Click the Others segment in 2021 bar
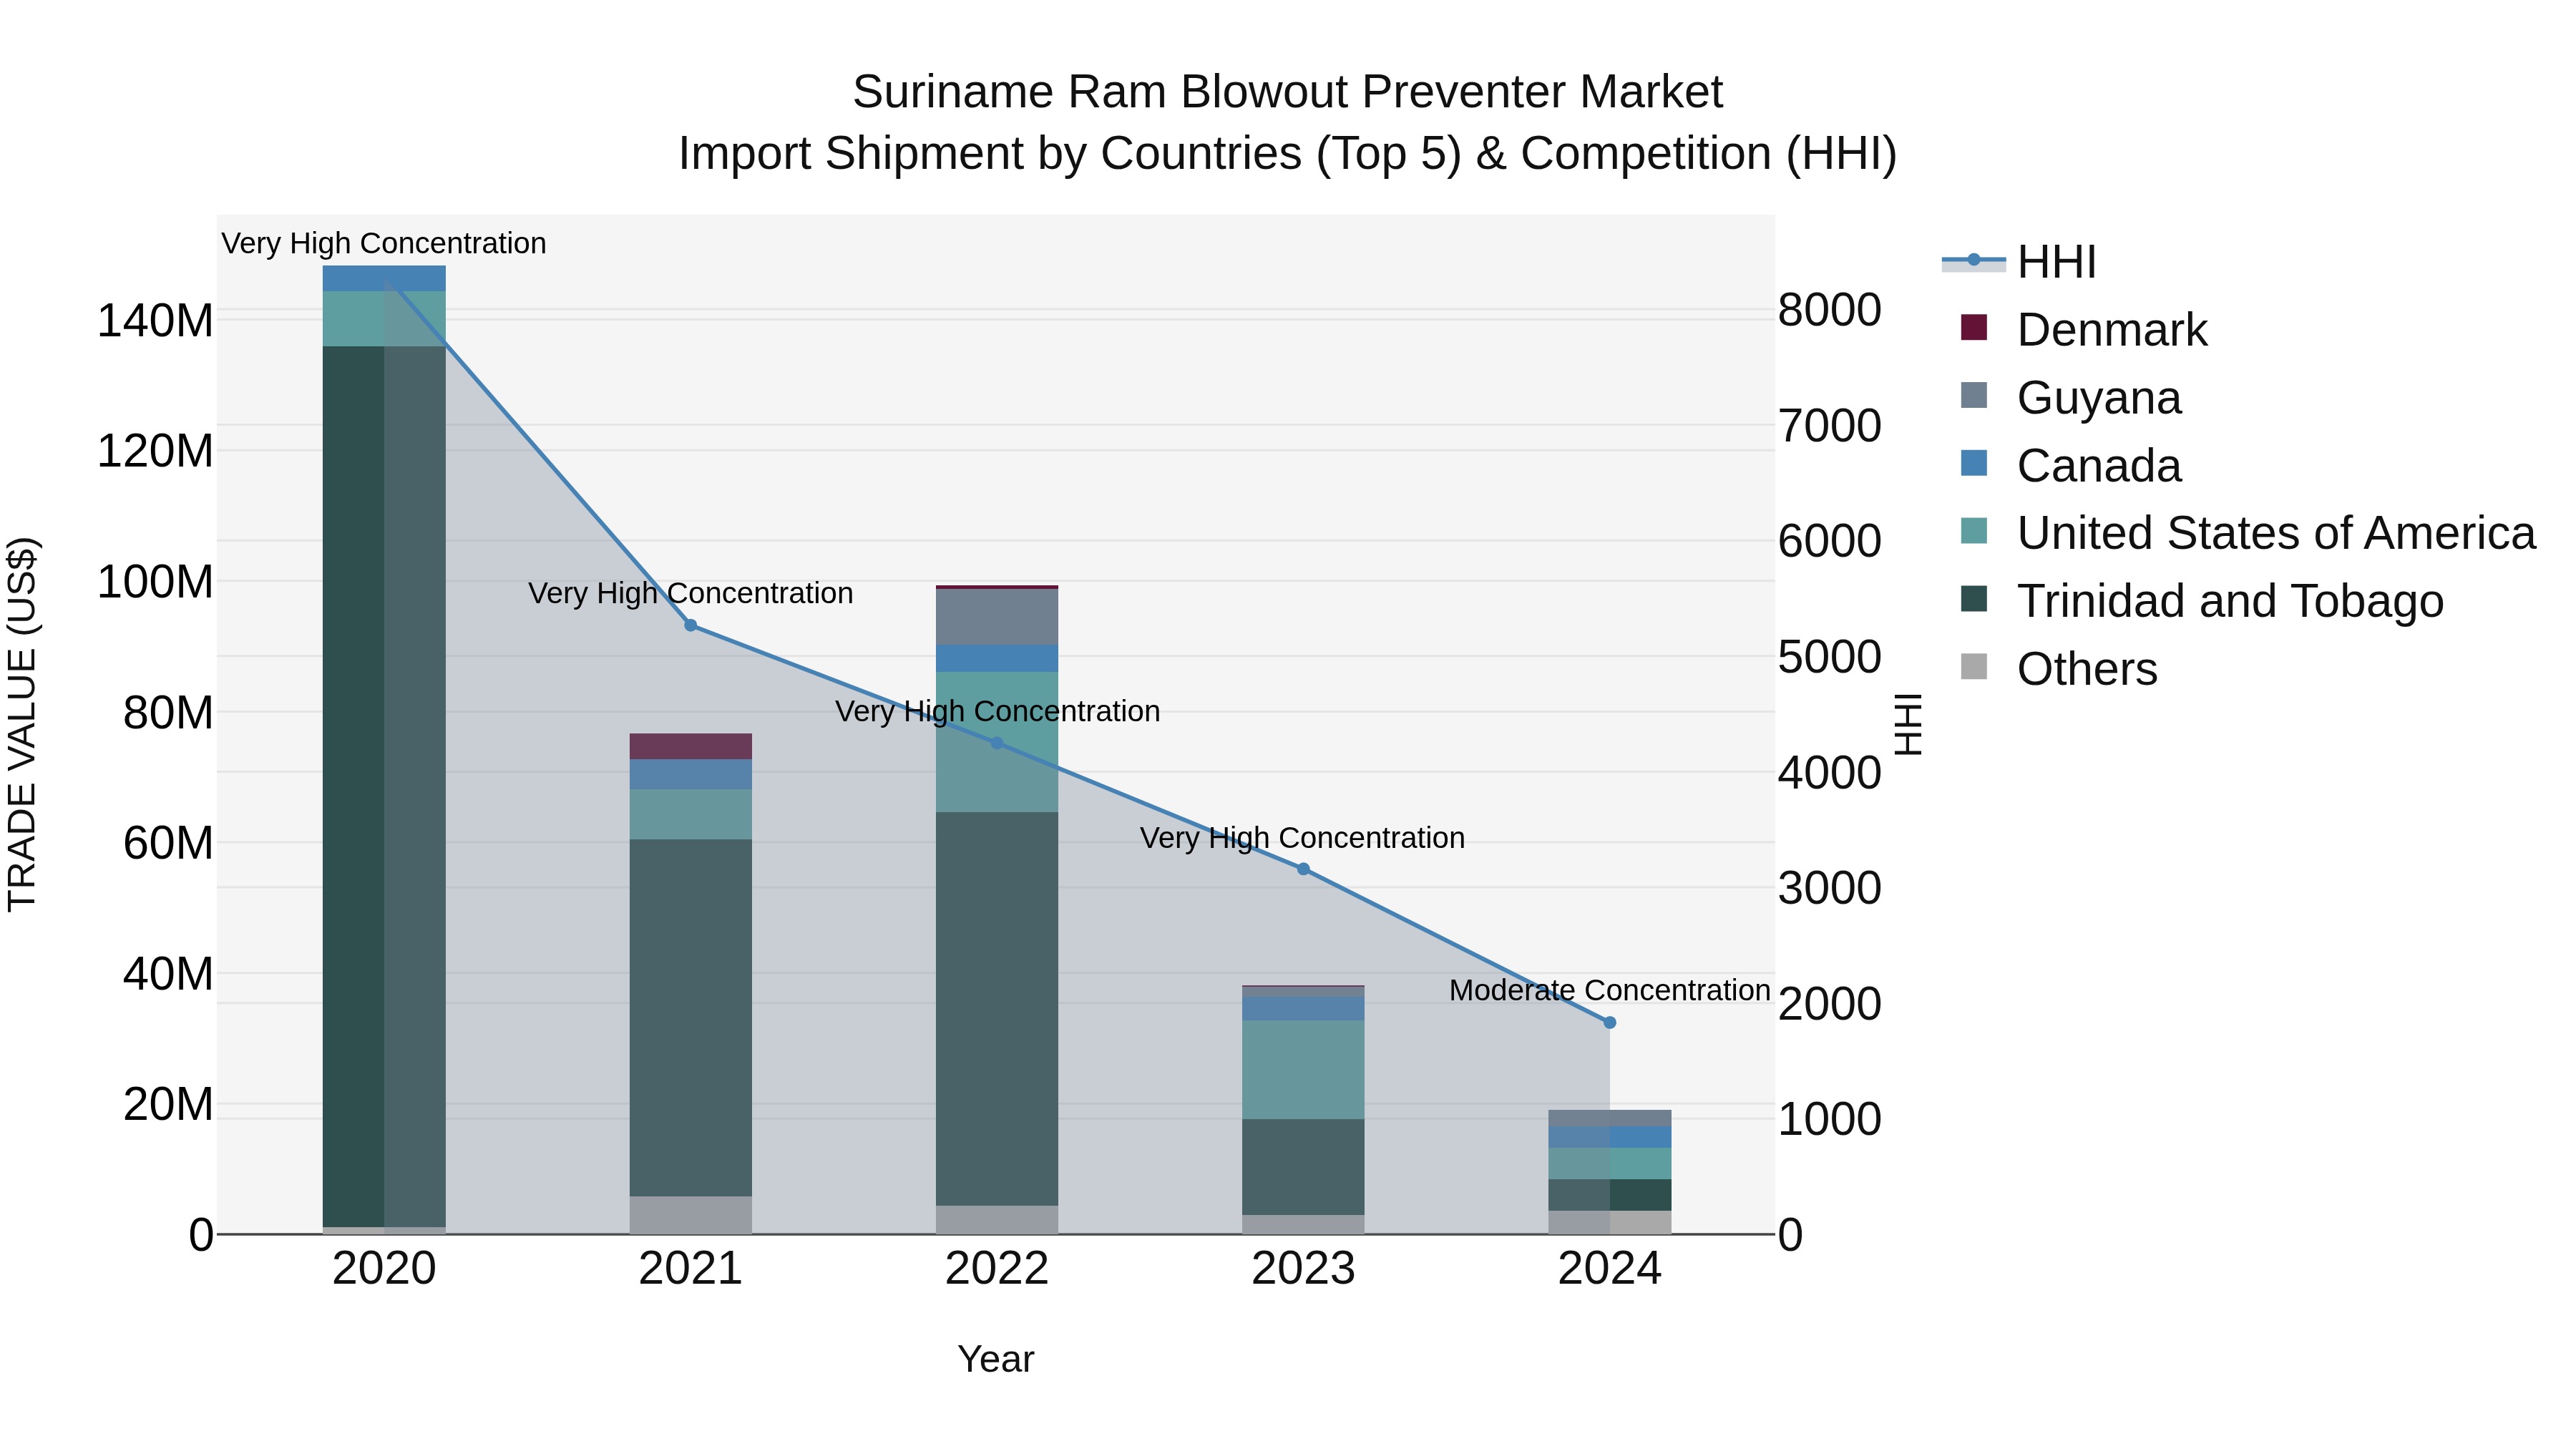Screen dimensions: 2576x1449 [690, 1215]
